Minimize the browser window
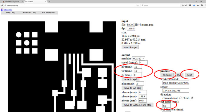The image size is (206, 112). (196, 1)
